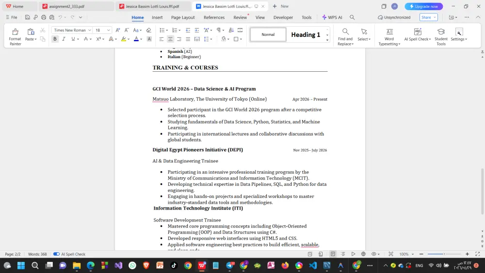Open the Select dropdown
Image resolution: width=485 pixels, height=273 pixels.
[364, 34]
